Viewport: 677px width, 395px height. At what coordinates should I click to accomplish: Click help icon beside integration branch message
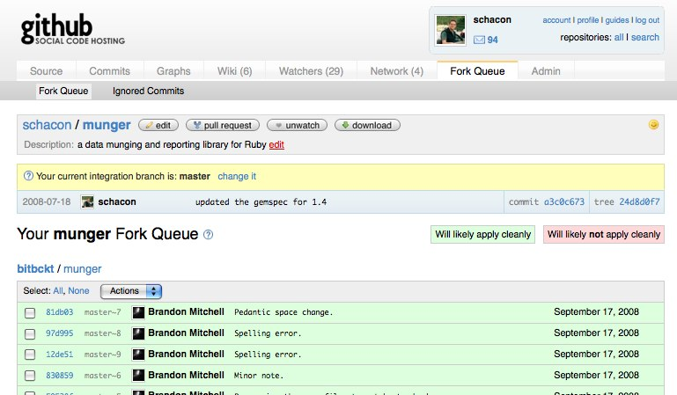[28, 176]
